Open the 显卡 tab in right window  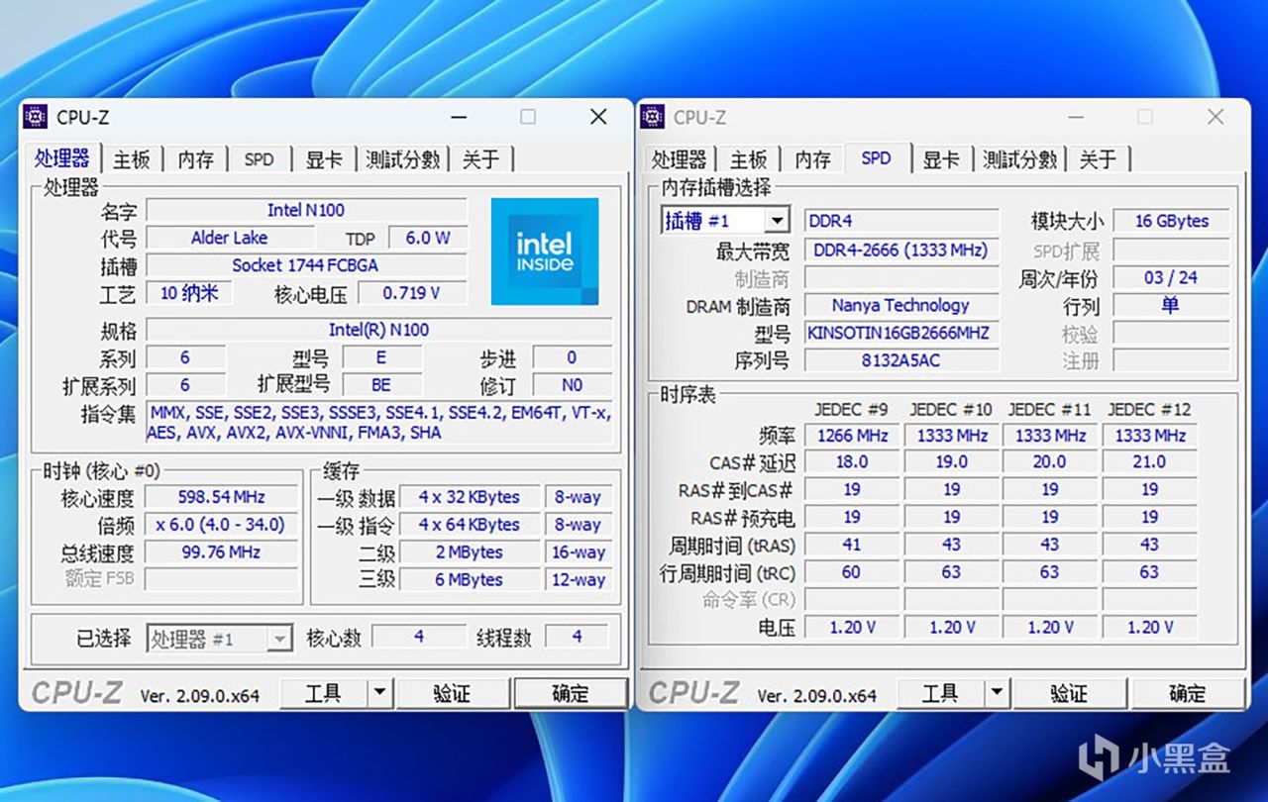(940, 159)
